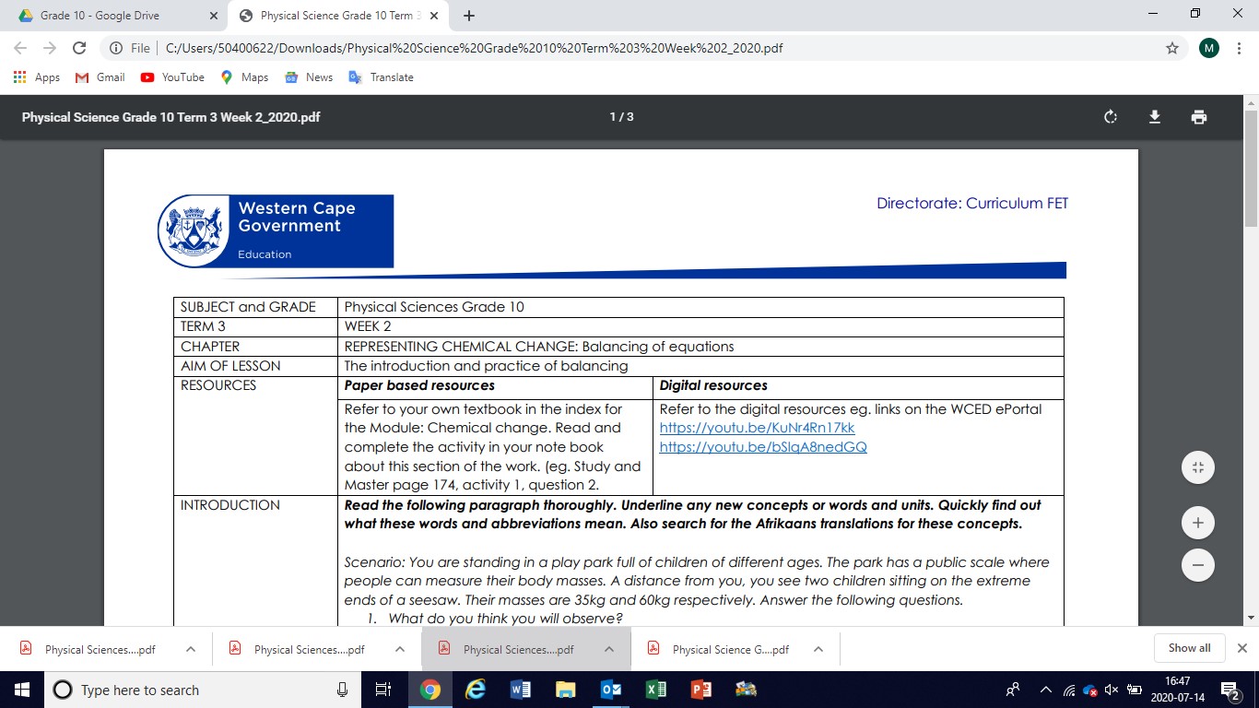This screenshot has height=708, width=1259.
Task: Click the scrollbar down arrow
Action: tap(1251, 618)
